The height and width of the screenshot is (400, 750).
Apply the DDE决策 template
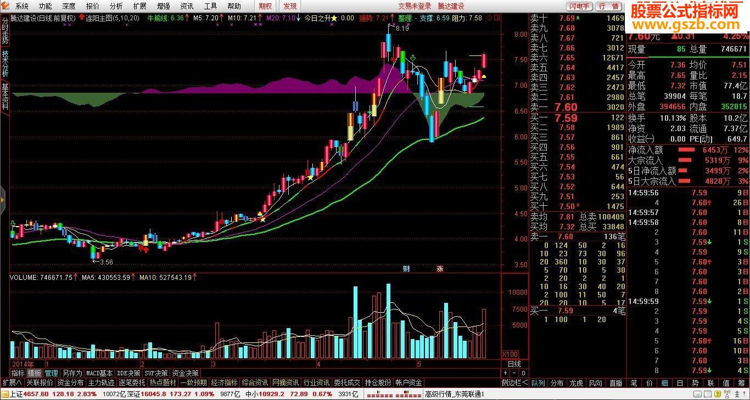tap(128, 373)
